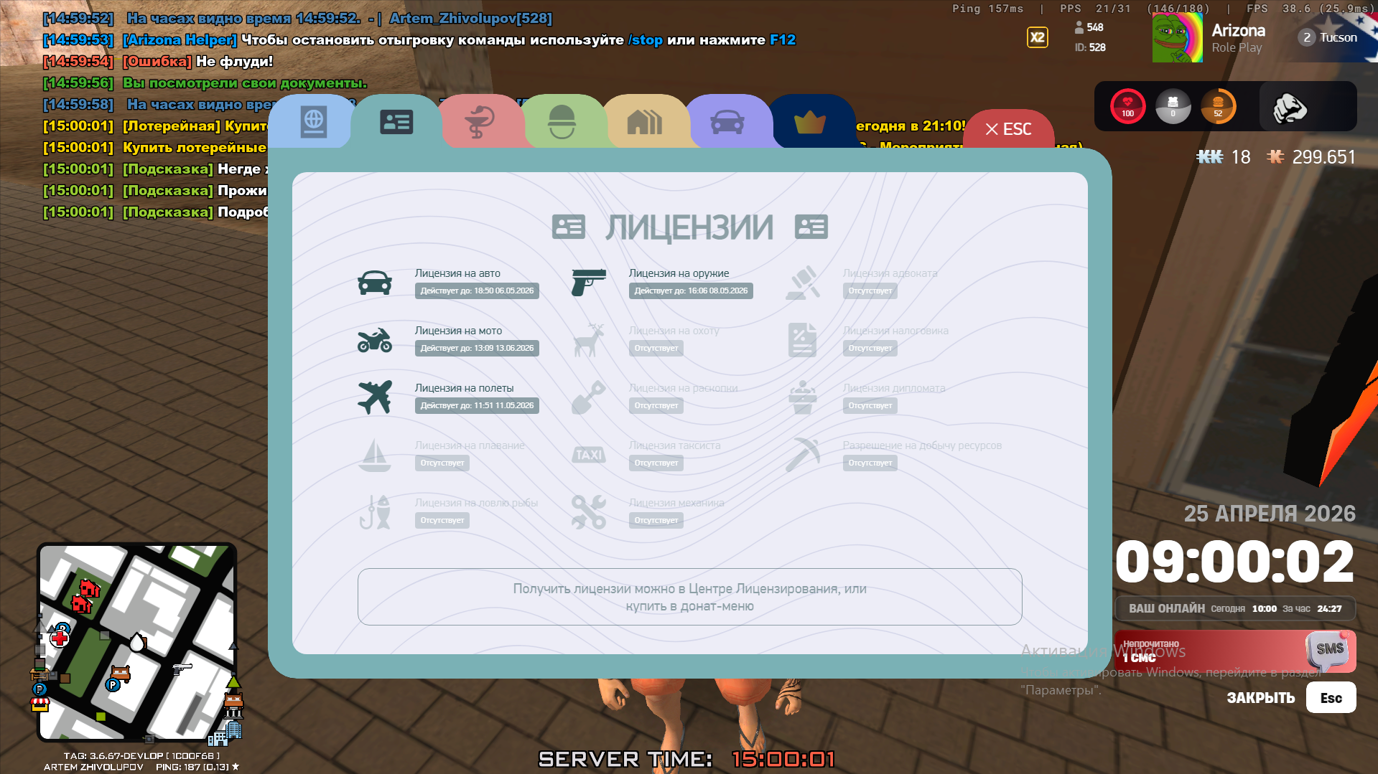
Task: Click the wrench mechanic license icon
Action: click(x=589, y=512)
